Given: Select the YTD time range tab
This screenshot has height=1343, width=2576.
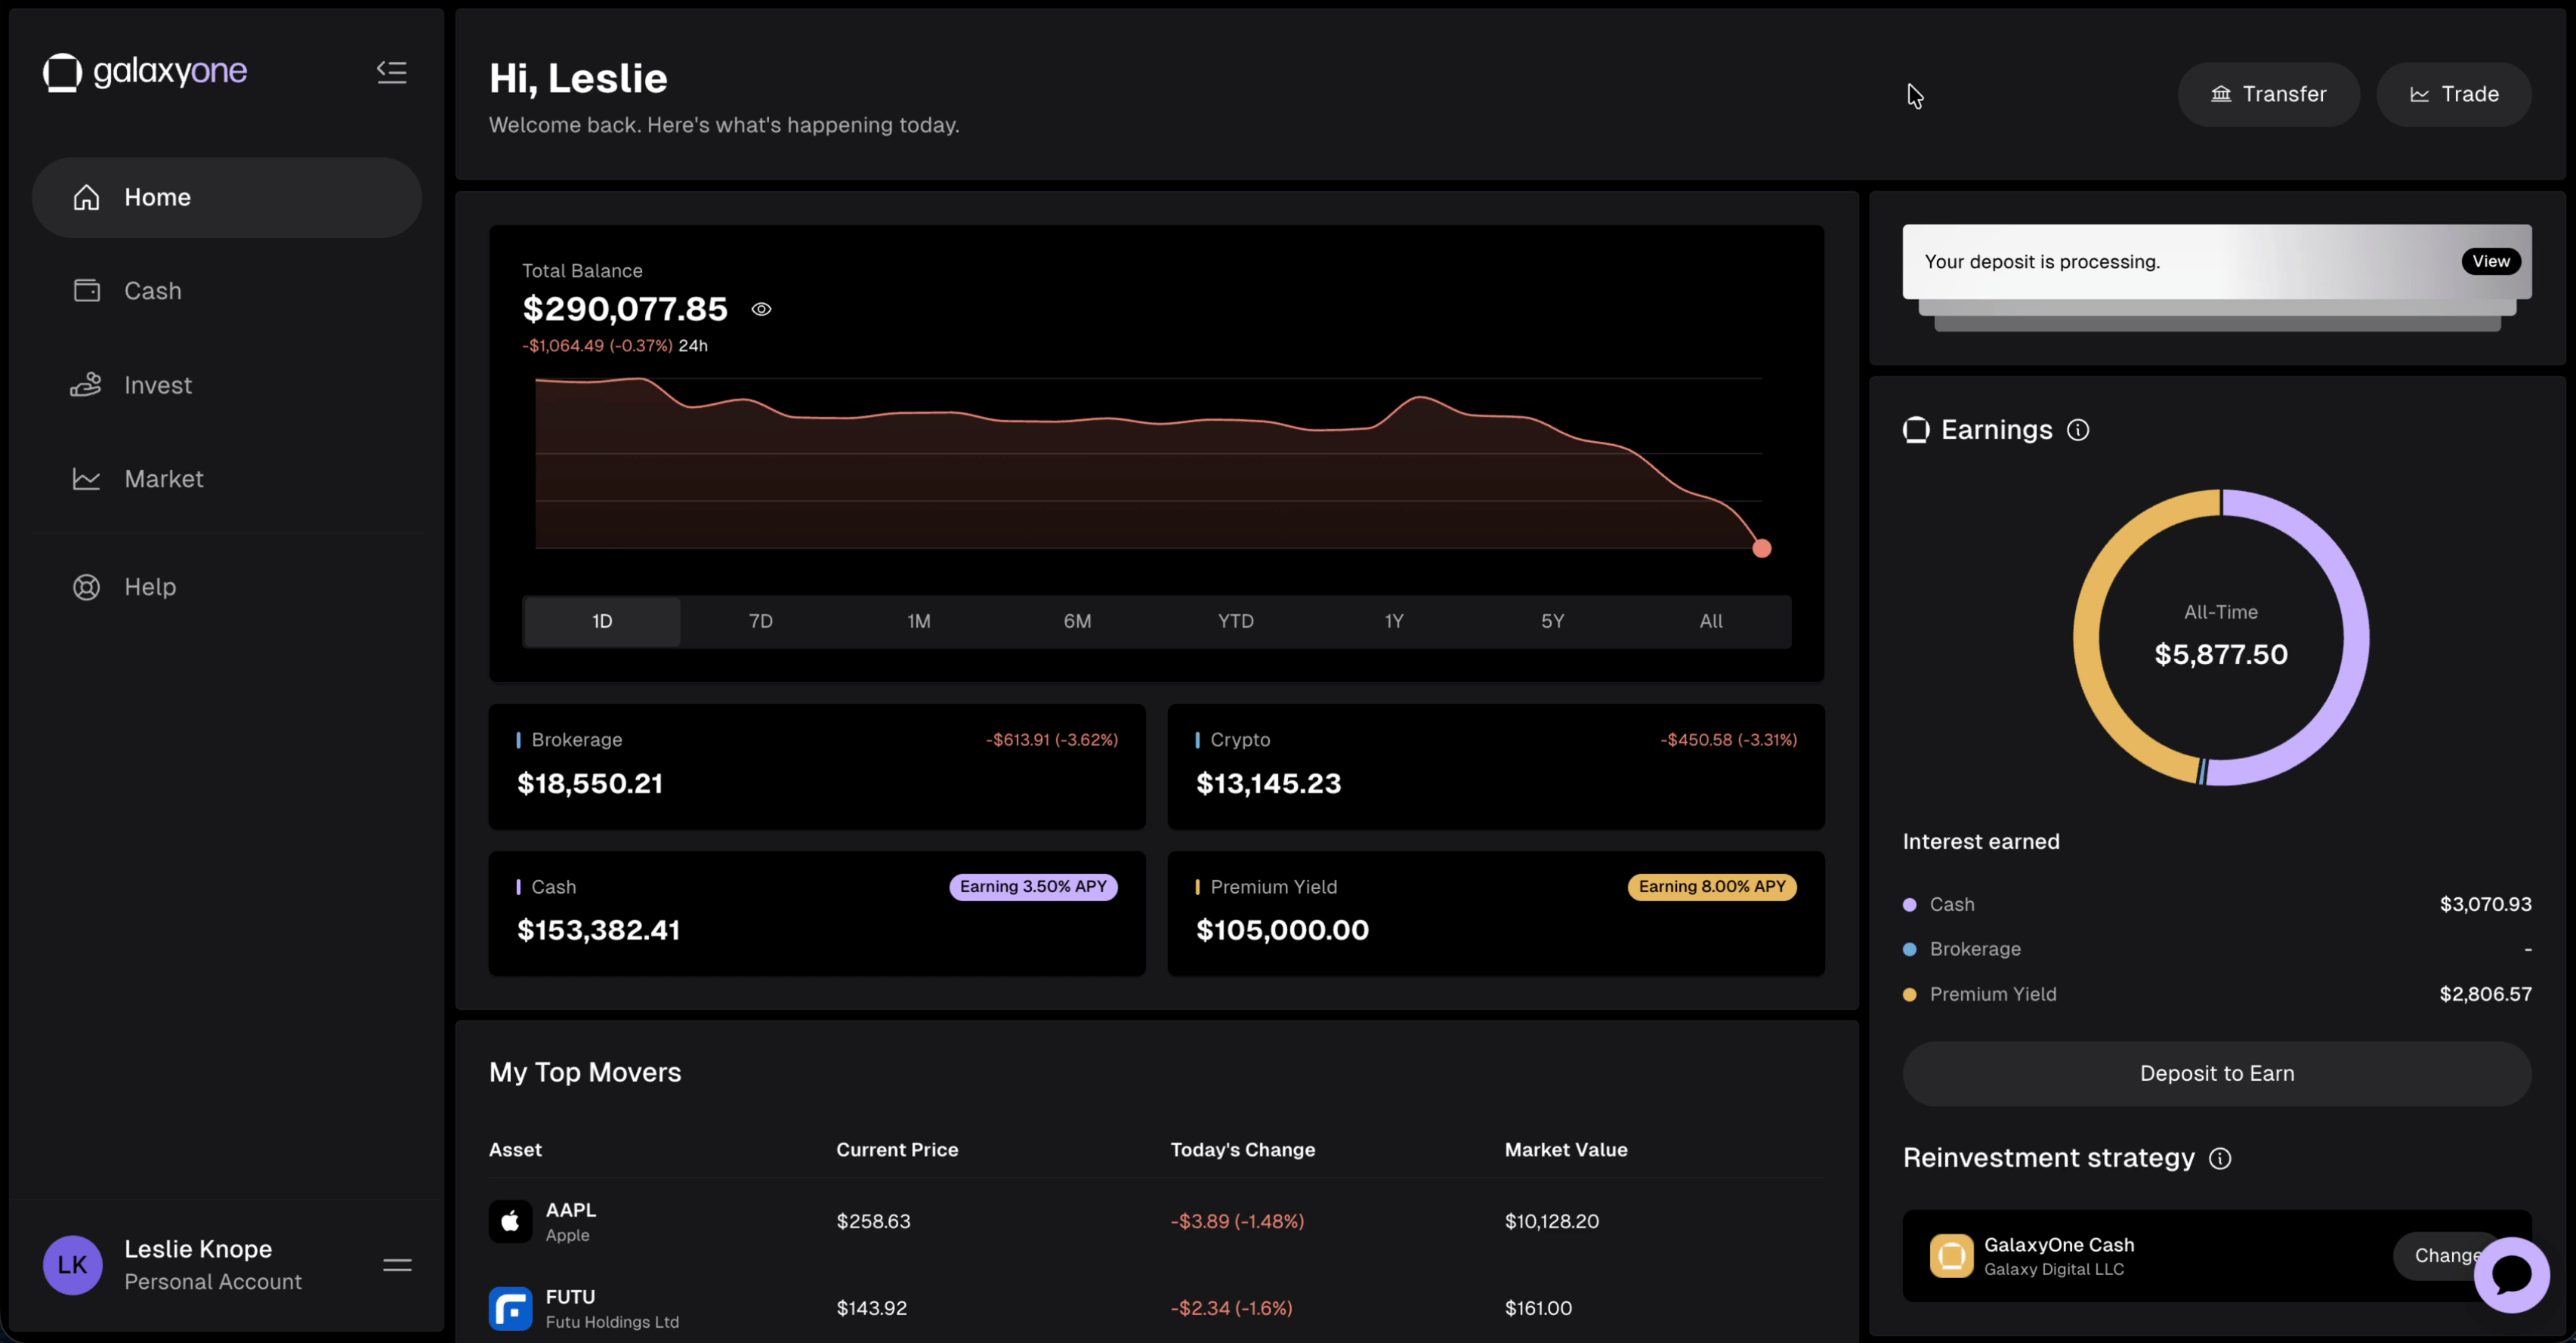Looking at the screenshot, I should point(1236,620).
